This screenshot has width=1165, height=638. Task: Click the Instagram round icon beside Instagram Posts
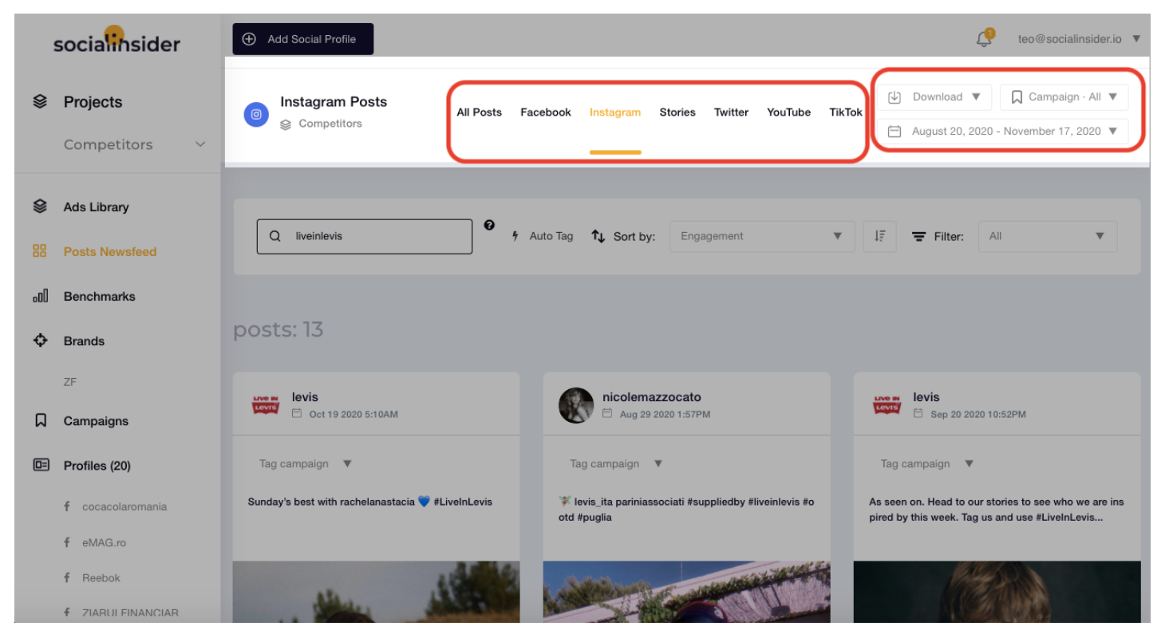[256, 114]
